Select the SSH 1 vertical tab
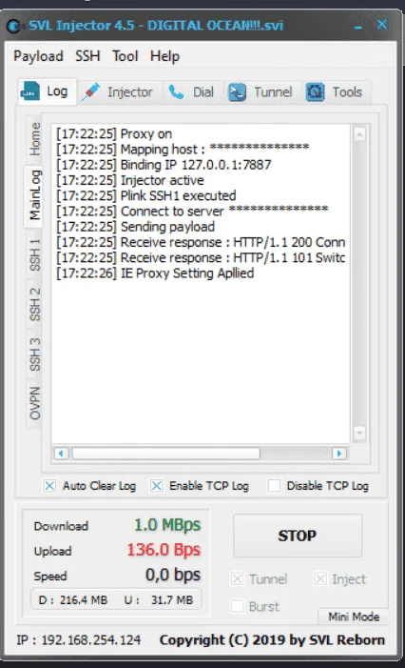405x668 pixels. [x=34, y=254]
